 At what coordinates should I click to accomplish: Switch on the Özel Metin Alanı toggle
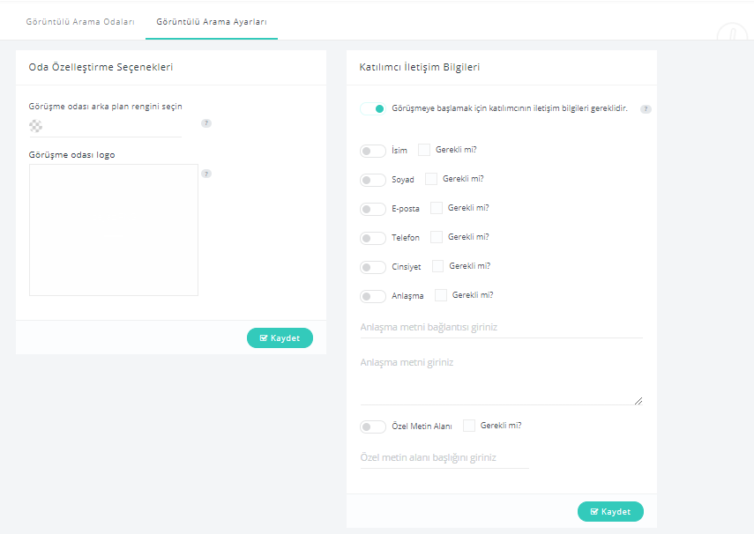tap(373, 426)
